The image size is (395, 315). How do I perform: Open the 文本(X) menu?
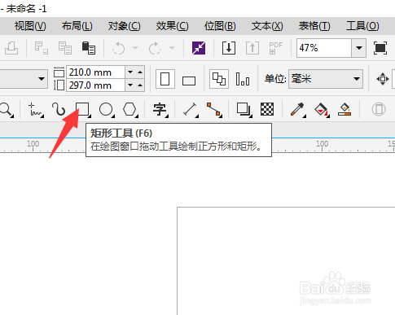(267, 26)
